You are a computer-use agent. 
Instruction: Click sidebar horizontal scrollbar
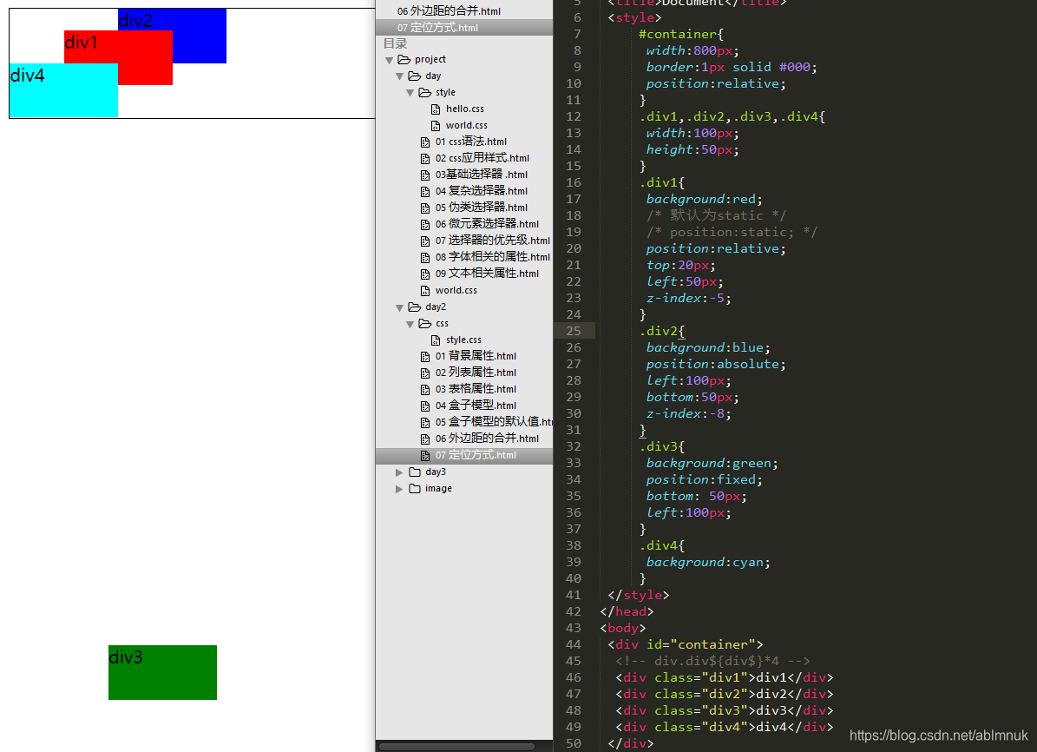(456, 747)
